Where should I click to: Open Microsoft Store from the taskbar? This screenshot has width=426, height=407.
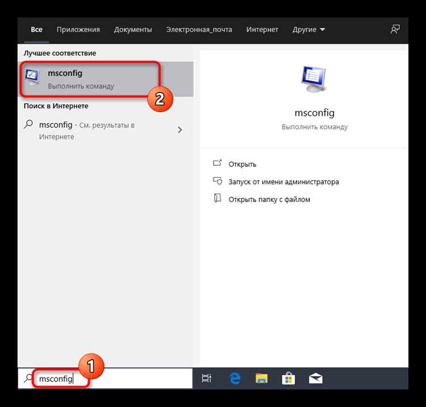tap(288, 378)
